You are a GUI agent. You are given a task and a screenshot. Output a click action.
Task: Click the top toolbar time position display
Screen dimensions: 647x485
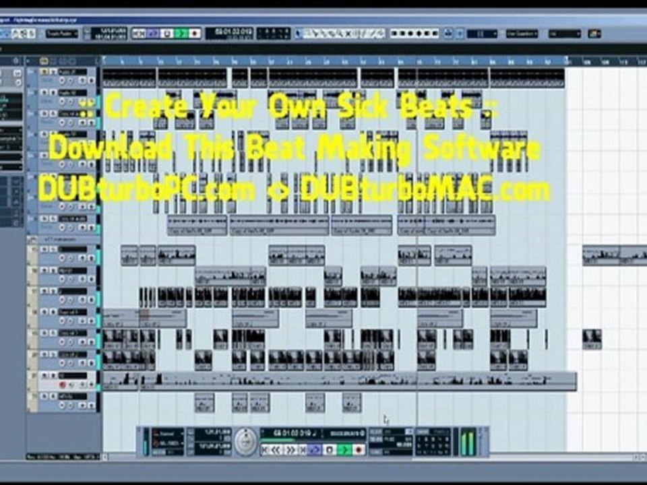229,34
